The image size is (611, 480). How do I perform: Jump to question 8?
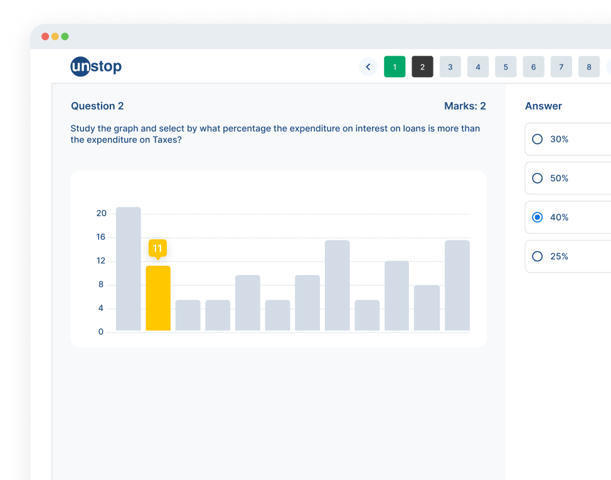coord(589,66)
